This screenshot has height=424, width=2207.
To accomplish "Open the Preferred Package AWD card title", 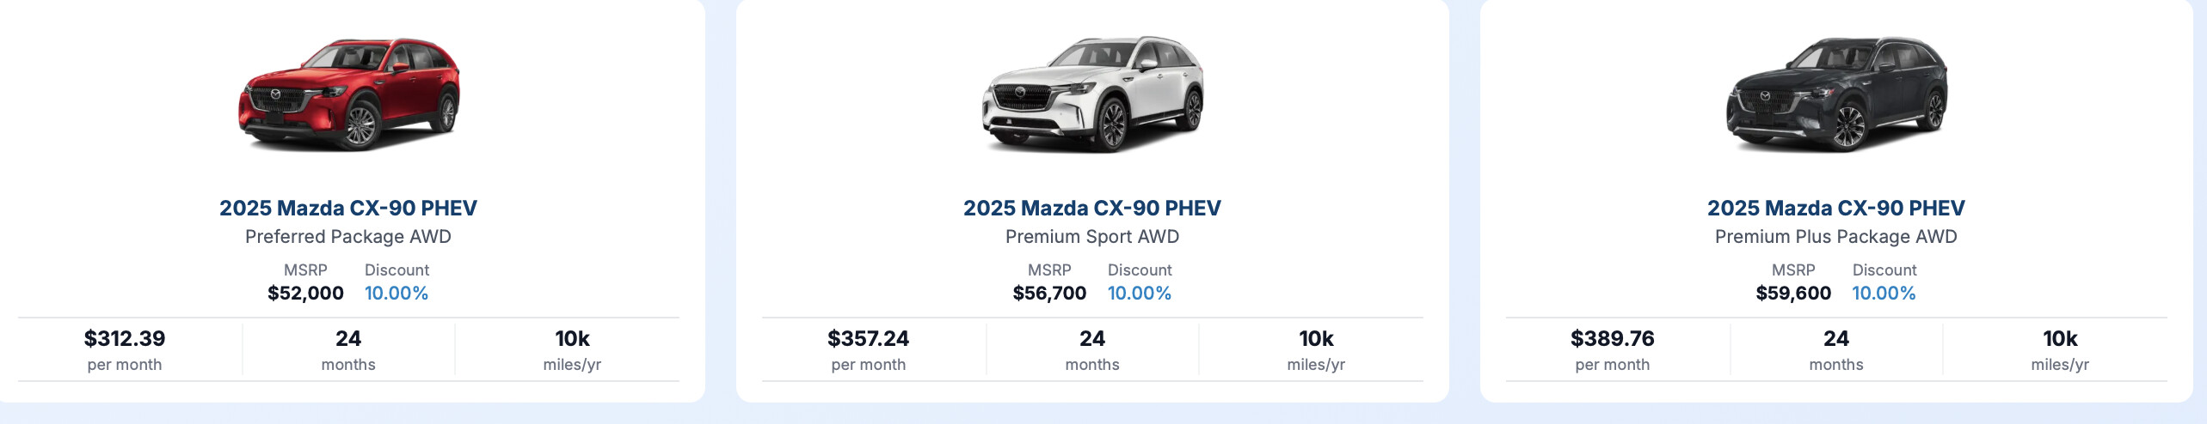I will pos(348,208).
